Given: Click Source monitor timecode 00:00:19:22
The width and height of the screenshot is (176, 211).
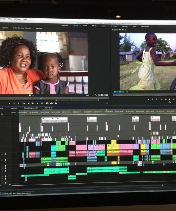Looking at the screenshot, I should click(x=103, y=95).
